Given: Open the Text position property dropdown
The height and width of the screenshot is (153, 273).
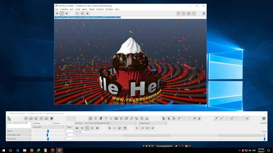Looking at the screenshot, I should point(48,127).
